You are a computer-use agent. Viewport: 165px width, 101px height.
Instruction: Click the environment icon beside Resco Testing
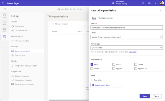coord(113,3)
